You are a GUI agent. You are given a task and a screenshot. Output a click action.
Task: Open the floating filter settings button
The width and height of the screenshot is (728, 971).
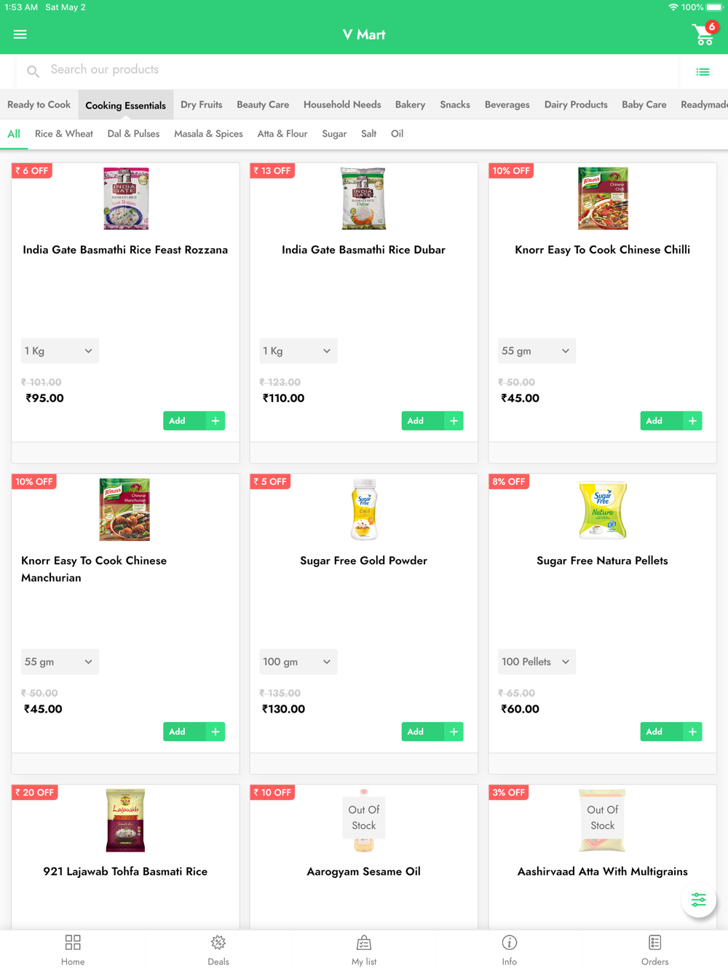699,900
